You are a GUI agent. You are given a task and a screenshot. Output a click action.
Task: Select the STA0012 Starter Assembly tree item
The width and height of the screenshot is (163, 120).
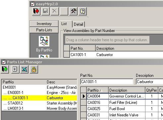39,103
